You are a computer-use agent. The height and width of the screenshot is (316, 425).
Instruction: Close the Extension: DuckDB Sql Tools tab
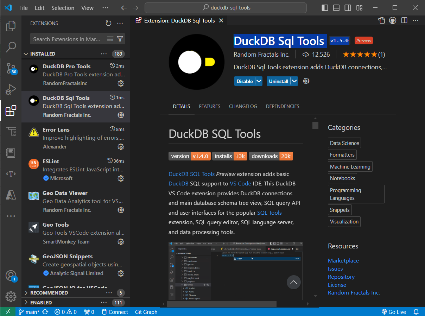[221, 20]
